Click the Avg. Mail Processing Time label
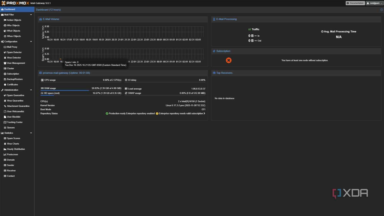This screenshot has height=216, width=384. [340, 32]
